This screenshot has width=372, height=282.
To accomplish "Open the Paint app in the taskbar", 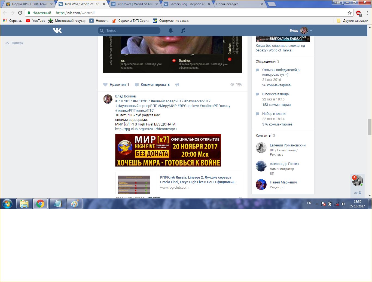I will pos(75,204).
